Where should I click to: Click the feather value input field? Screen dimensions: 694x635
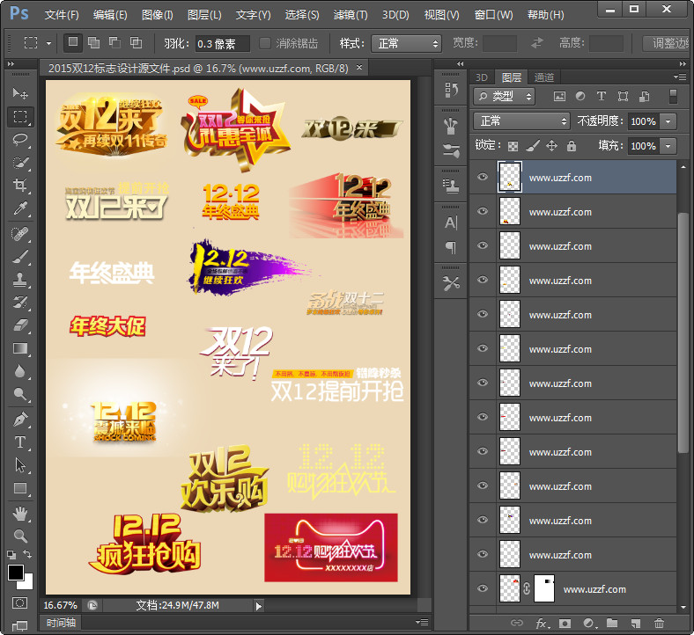[x=220, y=43]
